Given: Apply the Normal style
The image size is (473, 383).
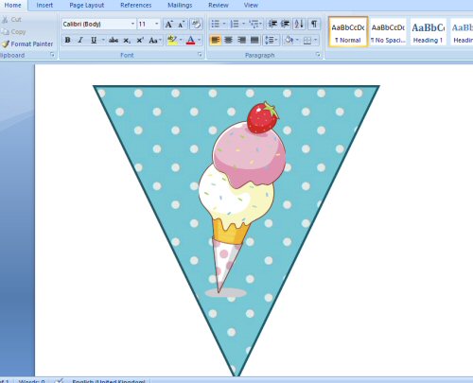Looking at the screenshot, I should pyautogui.click(x=348, y=32).
